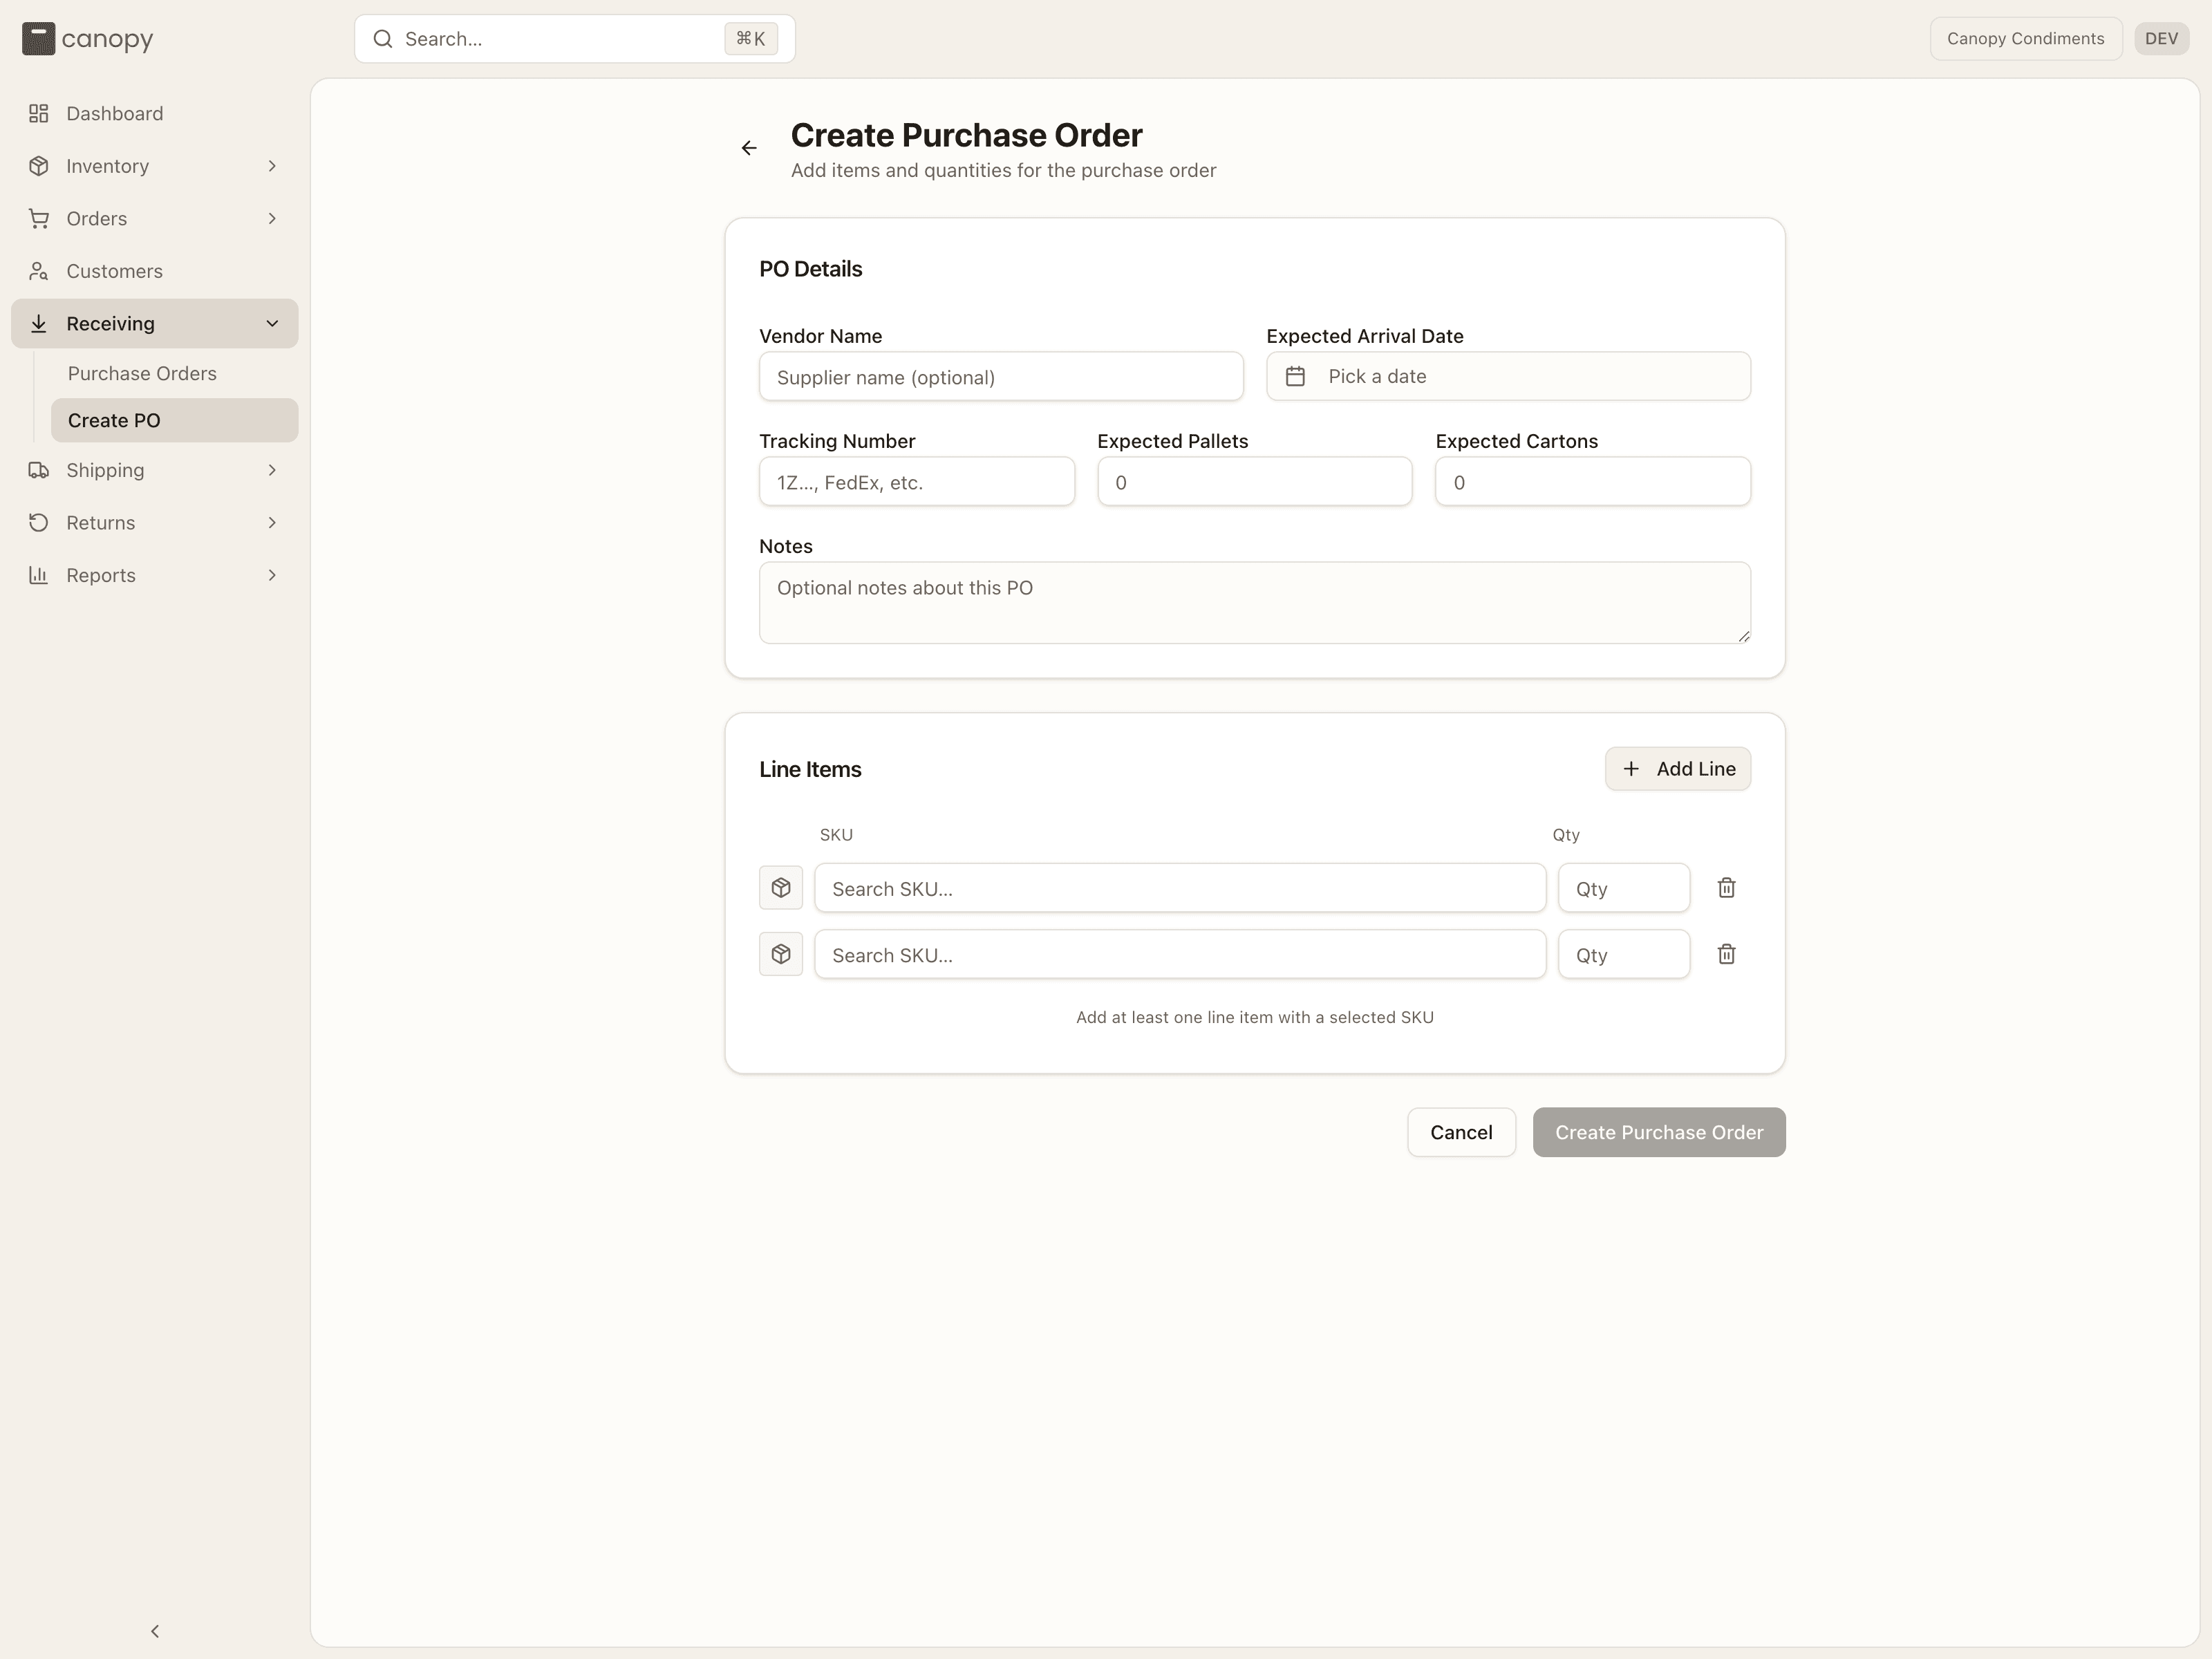The width and height of the screenshot is (2212, 1659).
Task: Expand the Returns menu chevron
Action: tap(272, 523)
